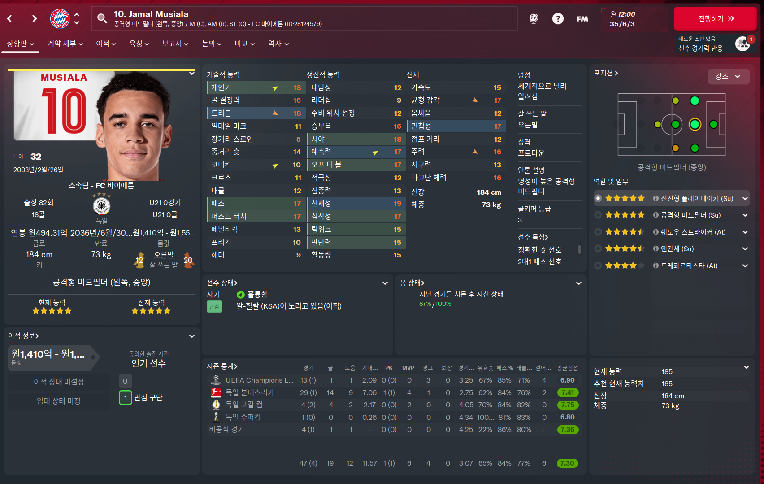Click the back navigation arrow

9,18
